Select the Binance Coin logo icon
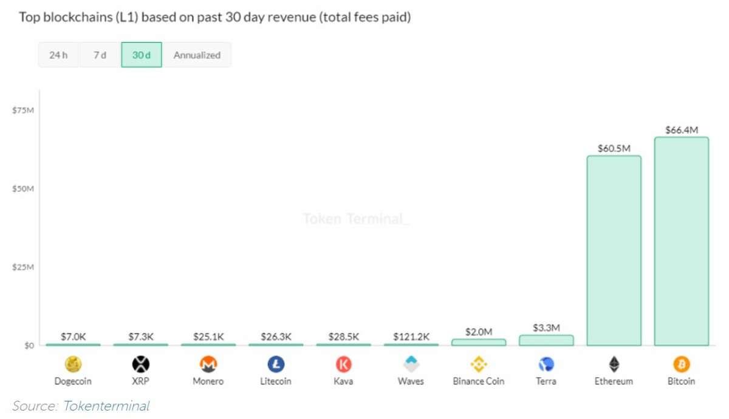This screenshot has width=729, height=419. point(479,364)
